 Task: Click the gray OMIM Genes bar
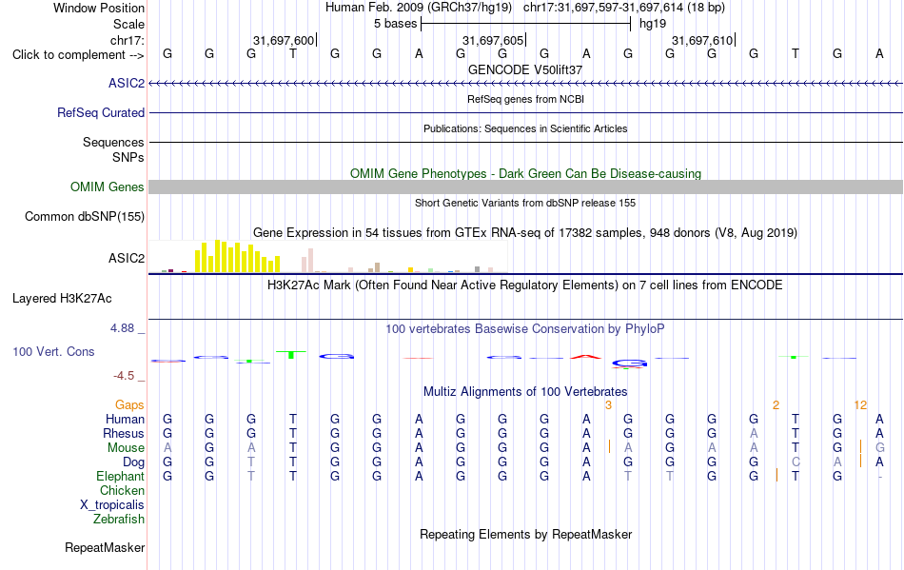525,187
